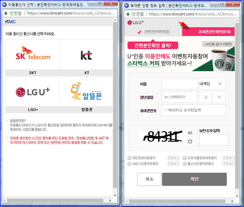Click scroll-left arrow in right window
This screenshot has height=207, width=244.
click(x=127, y=201)
